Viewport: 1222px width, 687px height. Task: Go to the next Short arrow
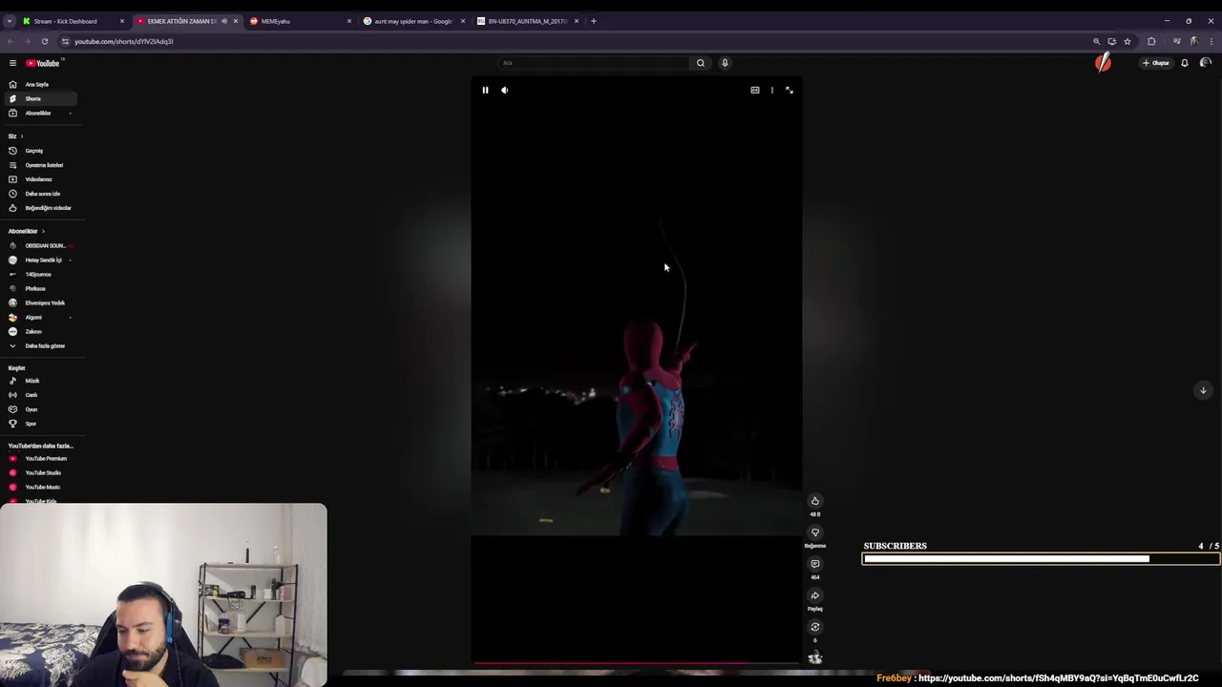click(x=1203, y=390)
